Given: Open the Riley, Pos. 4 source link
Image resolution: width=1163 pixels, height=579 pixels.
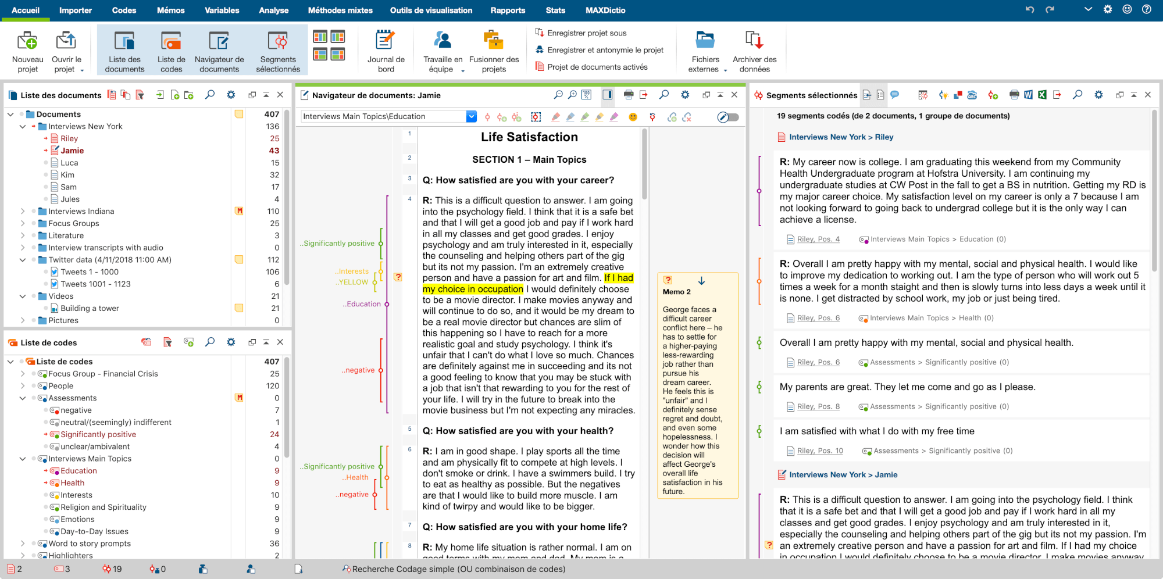Looking at the screenshot, I should point(818,239).
